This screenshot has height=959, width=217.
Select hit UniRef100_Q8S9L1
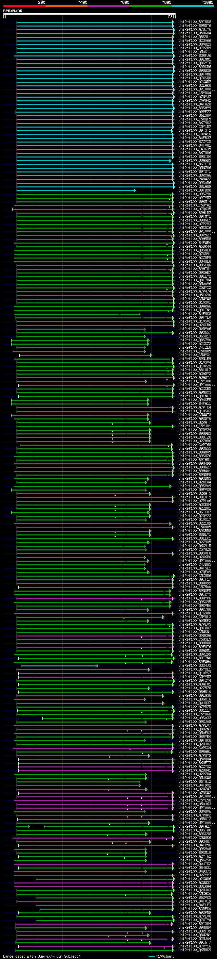(x=194, y=37)
